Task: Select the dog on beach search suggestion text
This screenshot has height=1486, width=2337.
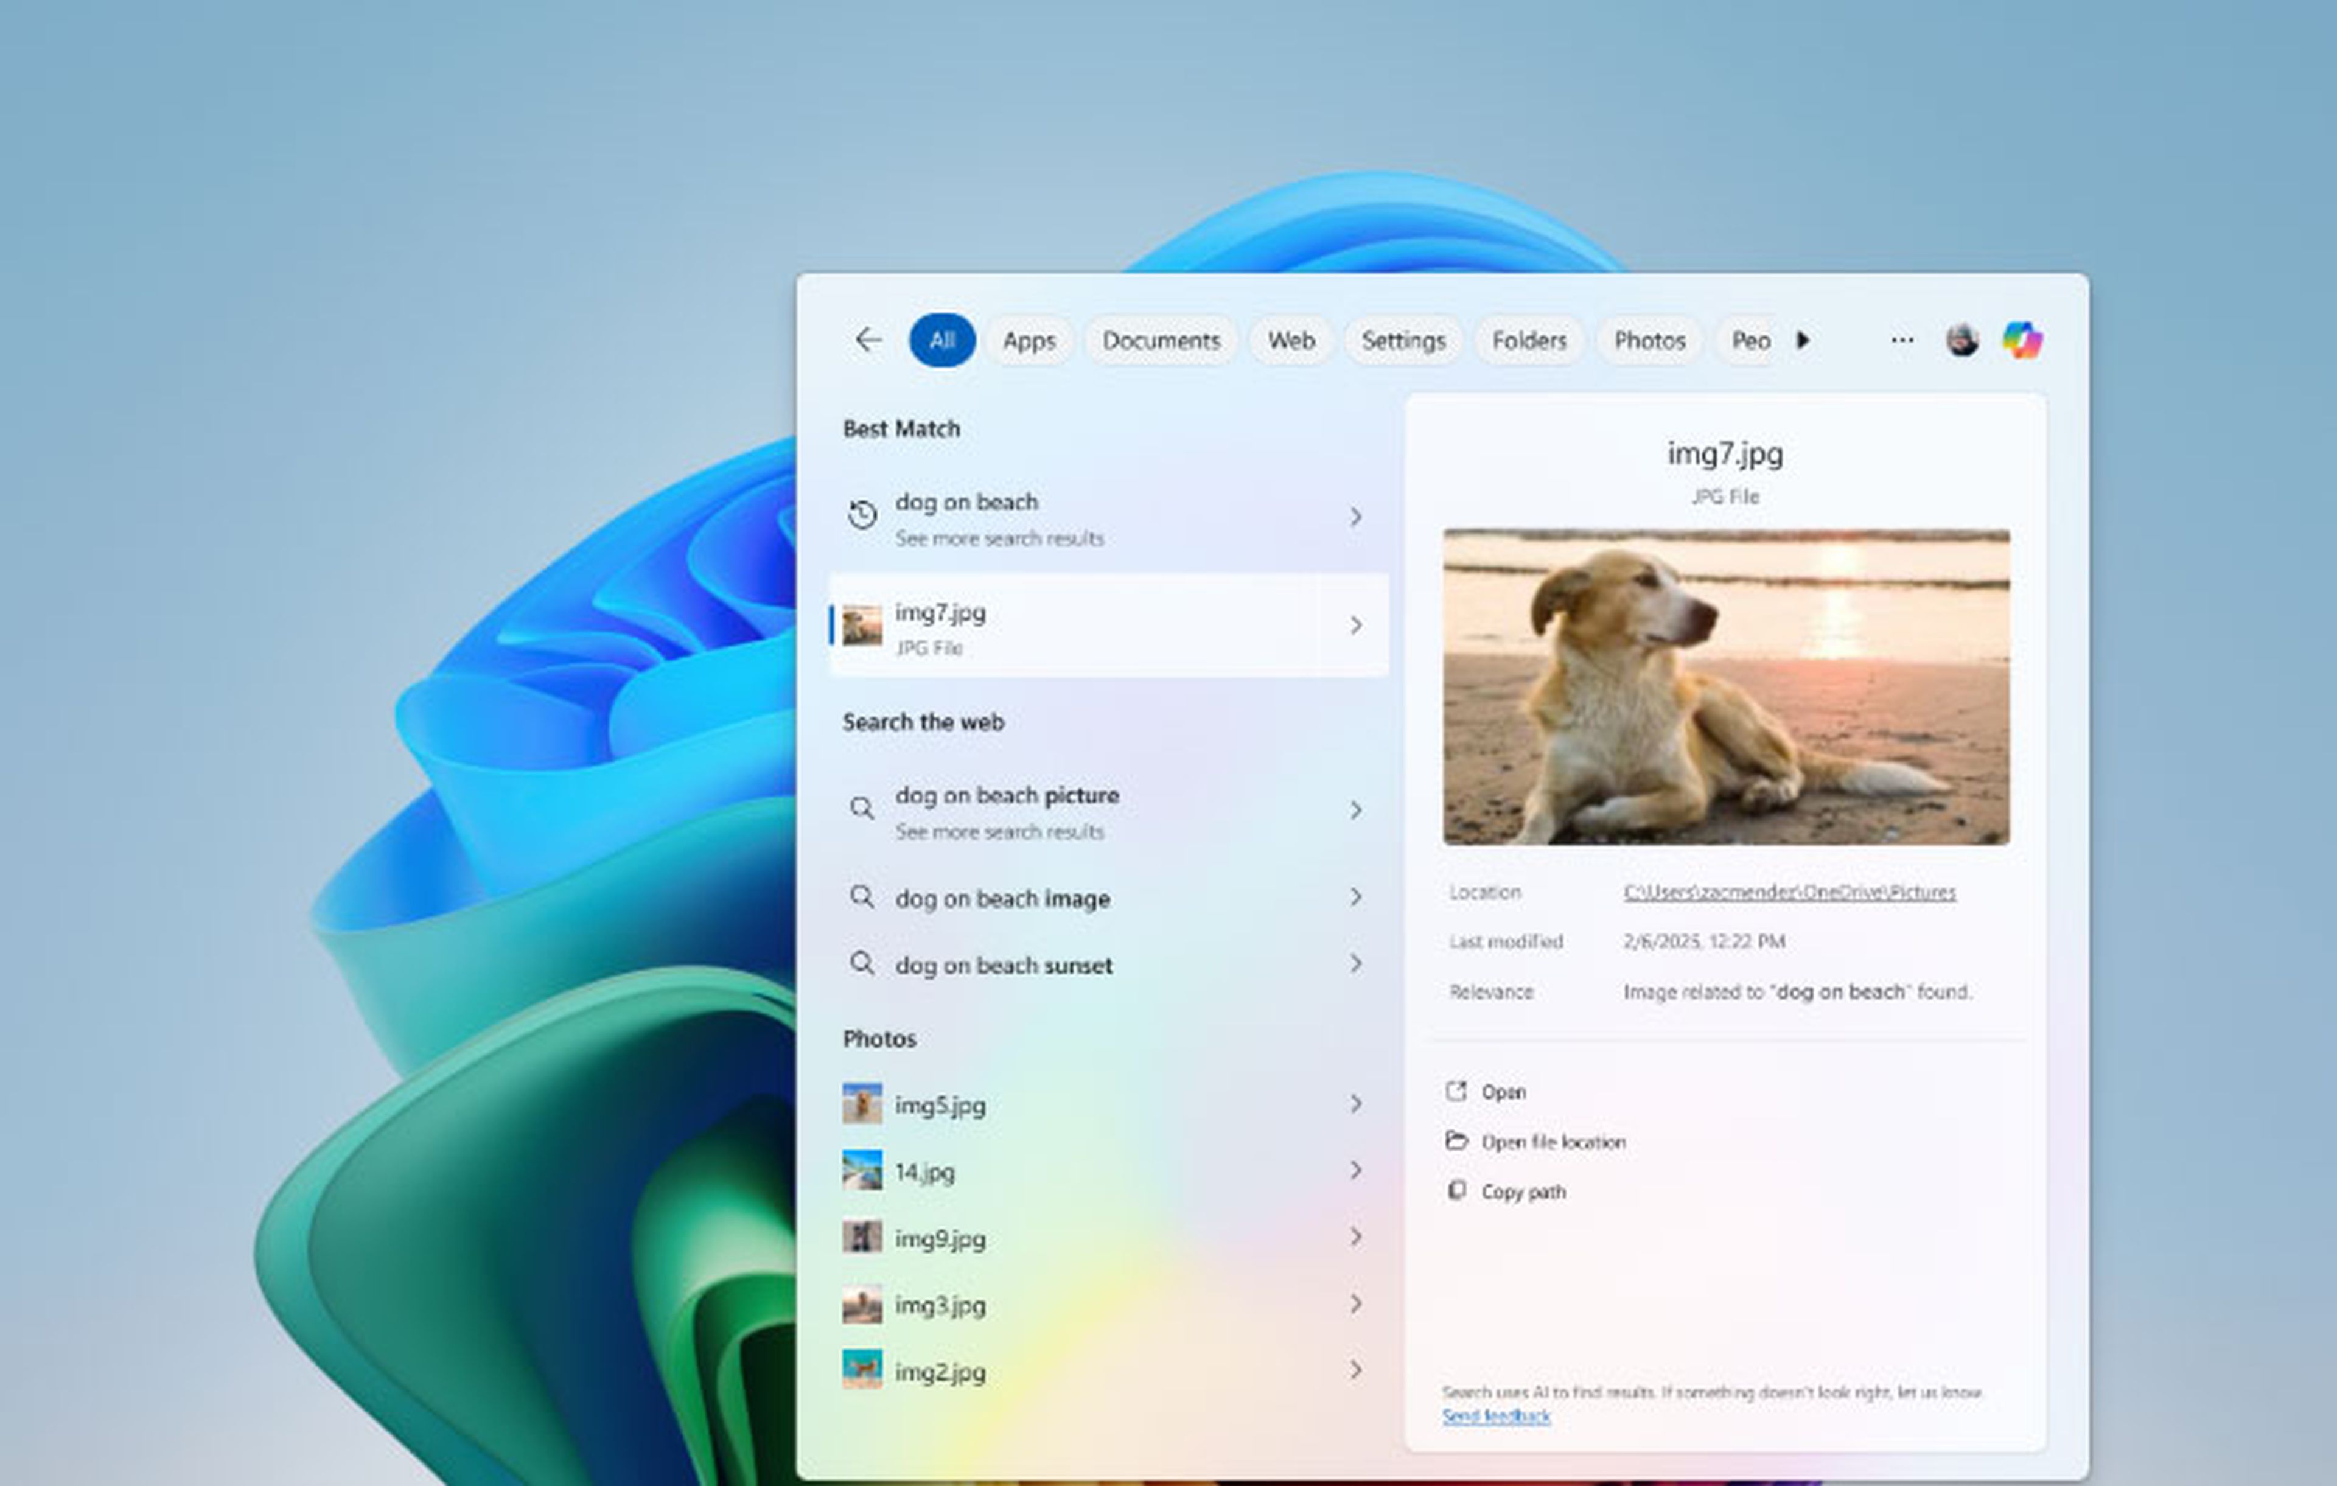Action: pyautogui.click(x=966, y=502)
